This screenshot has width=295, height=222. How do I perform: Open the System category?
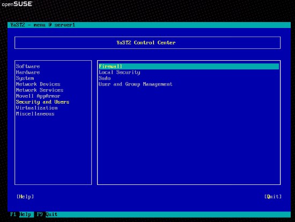point(25,78)
